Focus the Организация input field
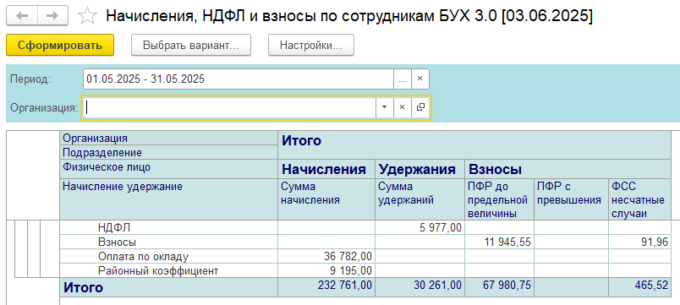Screen dimensions: 680x305 coord(229,107)
